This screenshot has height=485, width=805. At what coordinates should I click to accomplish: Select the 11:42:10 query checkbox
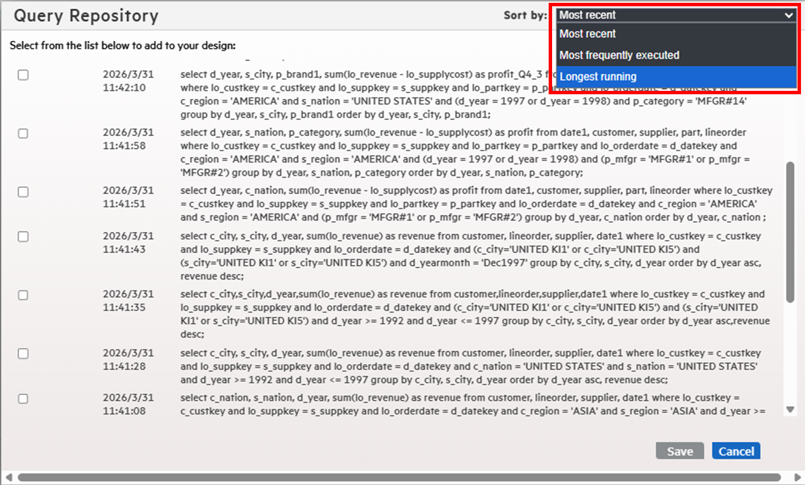pyautogui.click(x=23, y=75)
